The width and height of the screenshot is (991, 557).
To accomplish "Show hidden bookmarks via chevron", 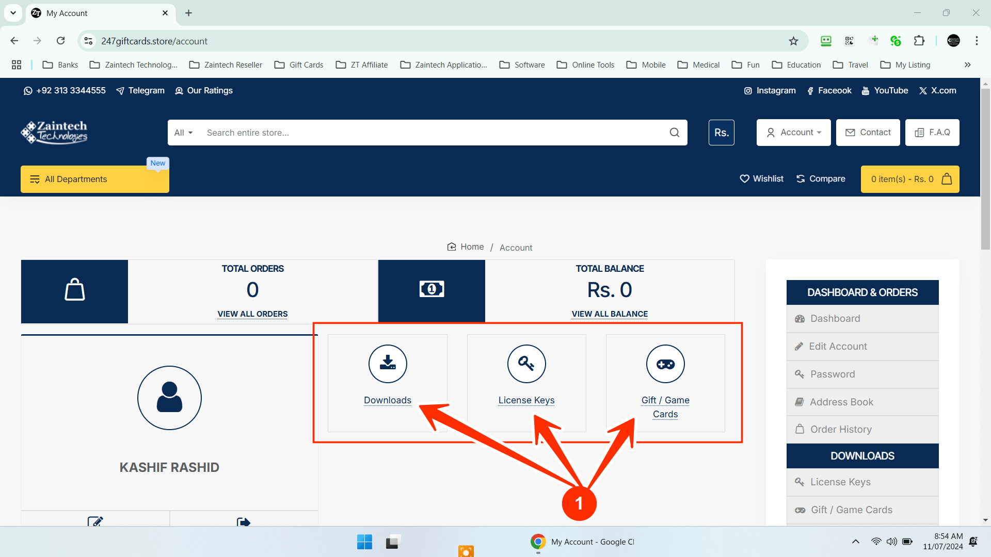I will point(967,64).
